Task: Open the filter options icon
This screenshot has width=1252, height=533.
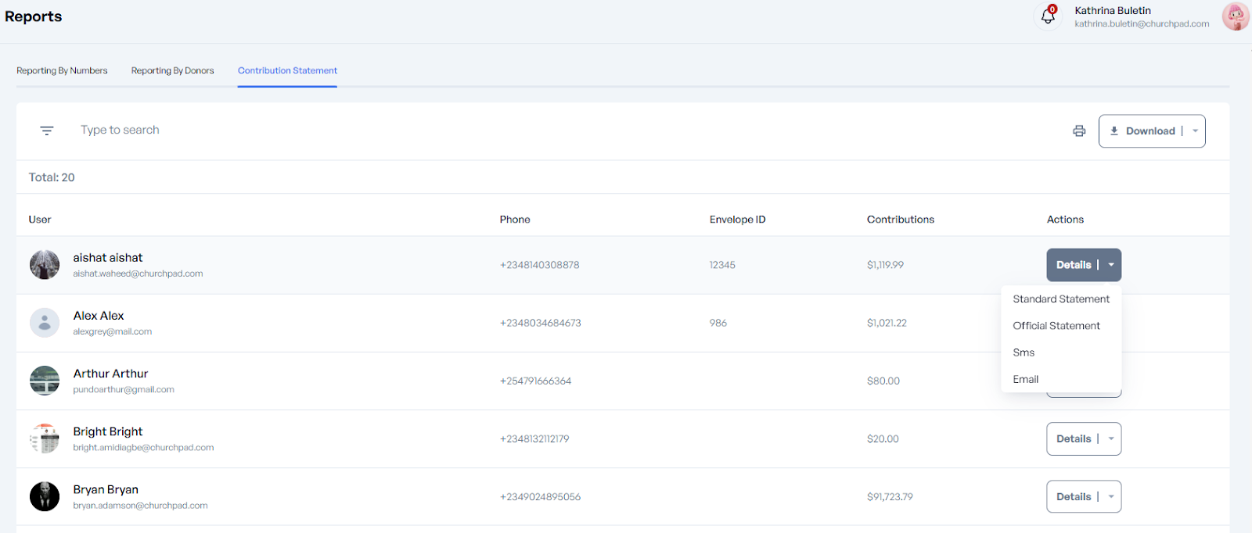Action: pyautogui.click(x=47, y=131)
